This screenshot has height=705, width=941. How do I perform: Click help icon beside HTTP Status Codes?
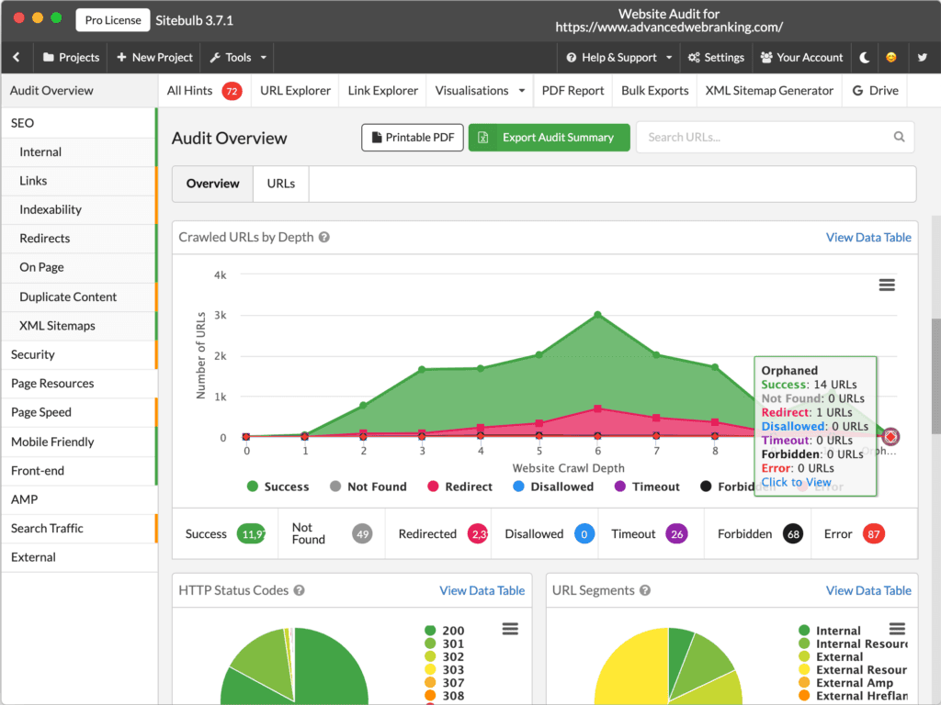coord(299,590)
